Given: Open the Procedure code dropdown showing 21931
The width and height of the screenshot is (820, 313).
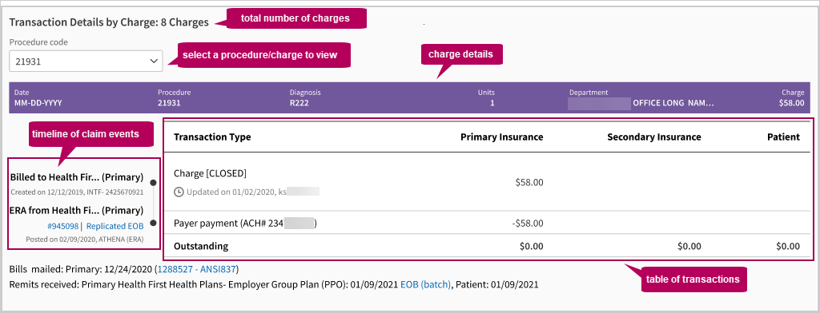Looking at the screenshot, I should tap(86, 61).
